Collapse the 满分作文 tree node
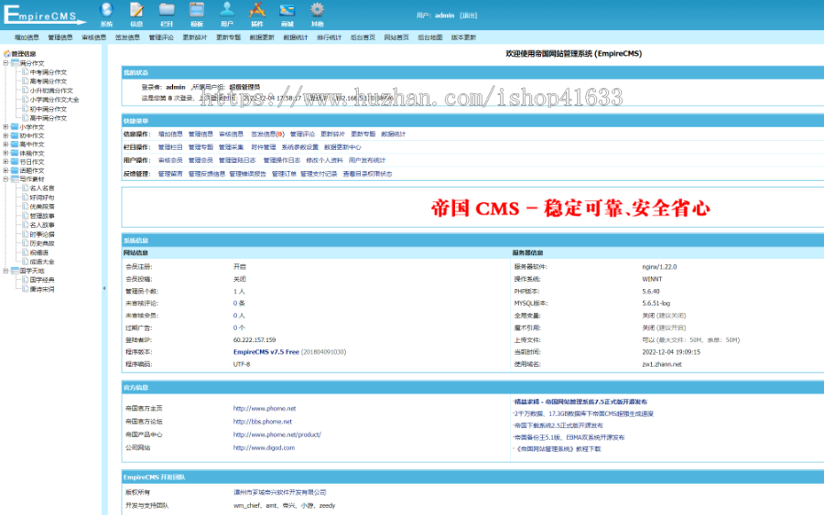 (x=5, y=63)
